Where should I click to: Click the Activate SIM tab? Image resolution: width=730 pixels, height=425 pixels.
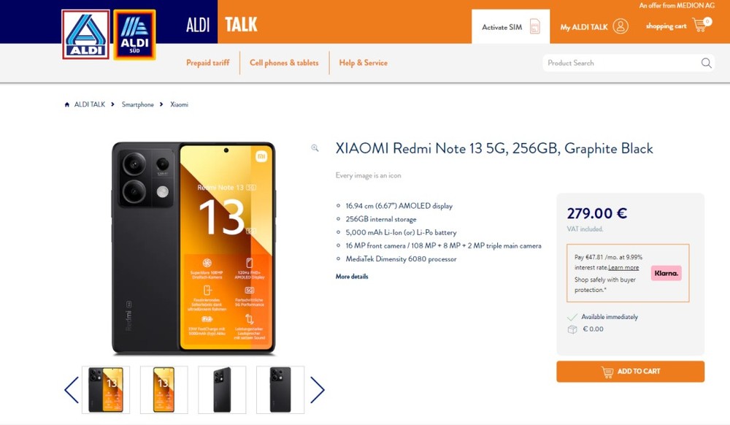click(x=511, y=26)
